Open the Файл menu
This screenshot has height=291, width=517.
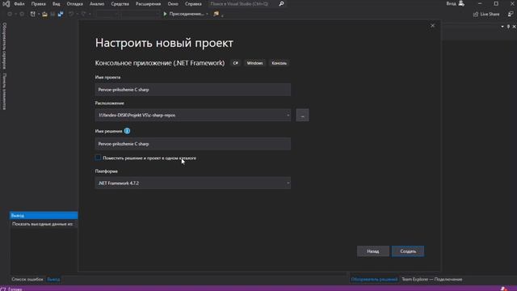pos(19,4)
